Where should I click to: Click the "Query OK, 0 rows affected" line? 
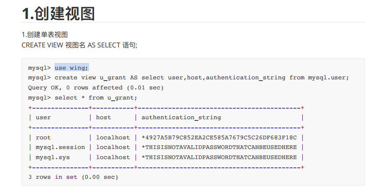click(x=96, y=88)
